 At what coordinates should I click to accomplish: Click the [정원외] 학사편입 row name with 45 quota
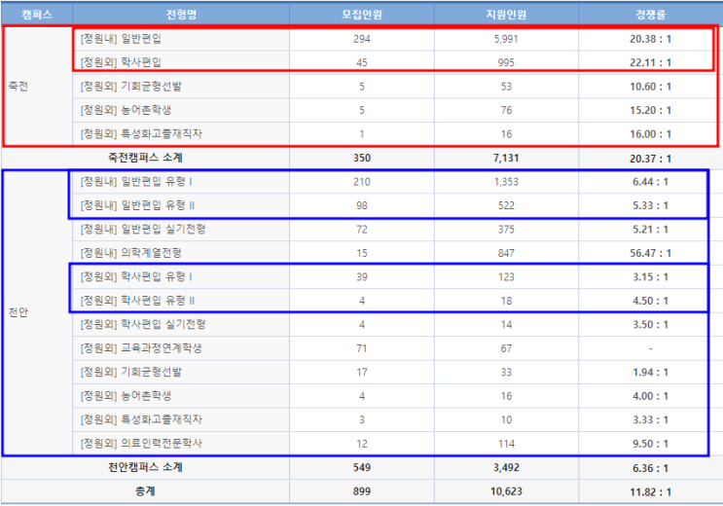pyautogui.click(x=121, y=62)
